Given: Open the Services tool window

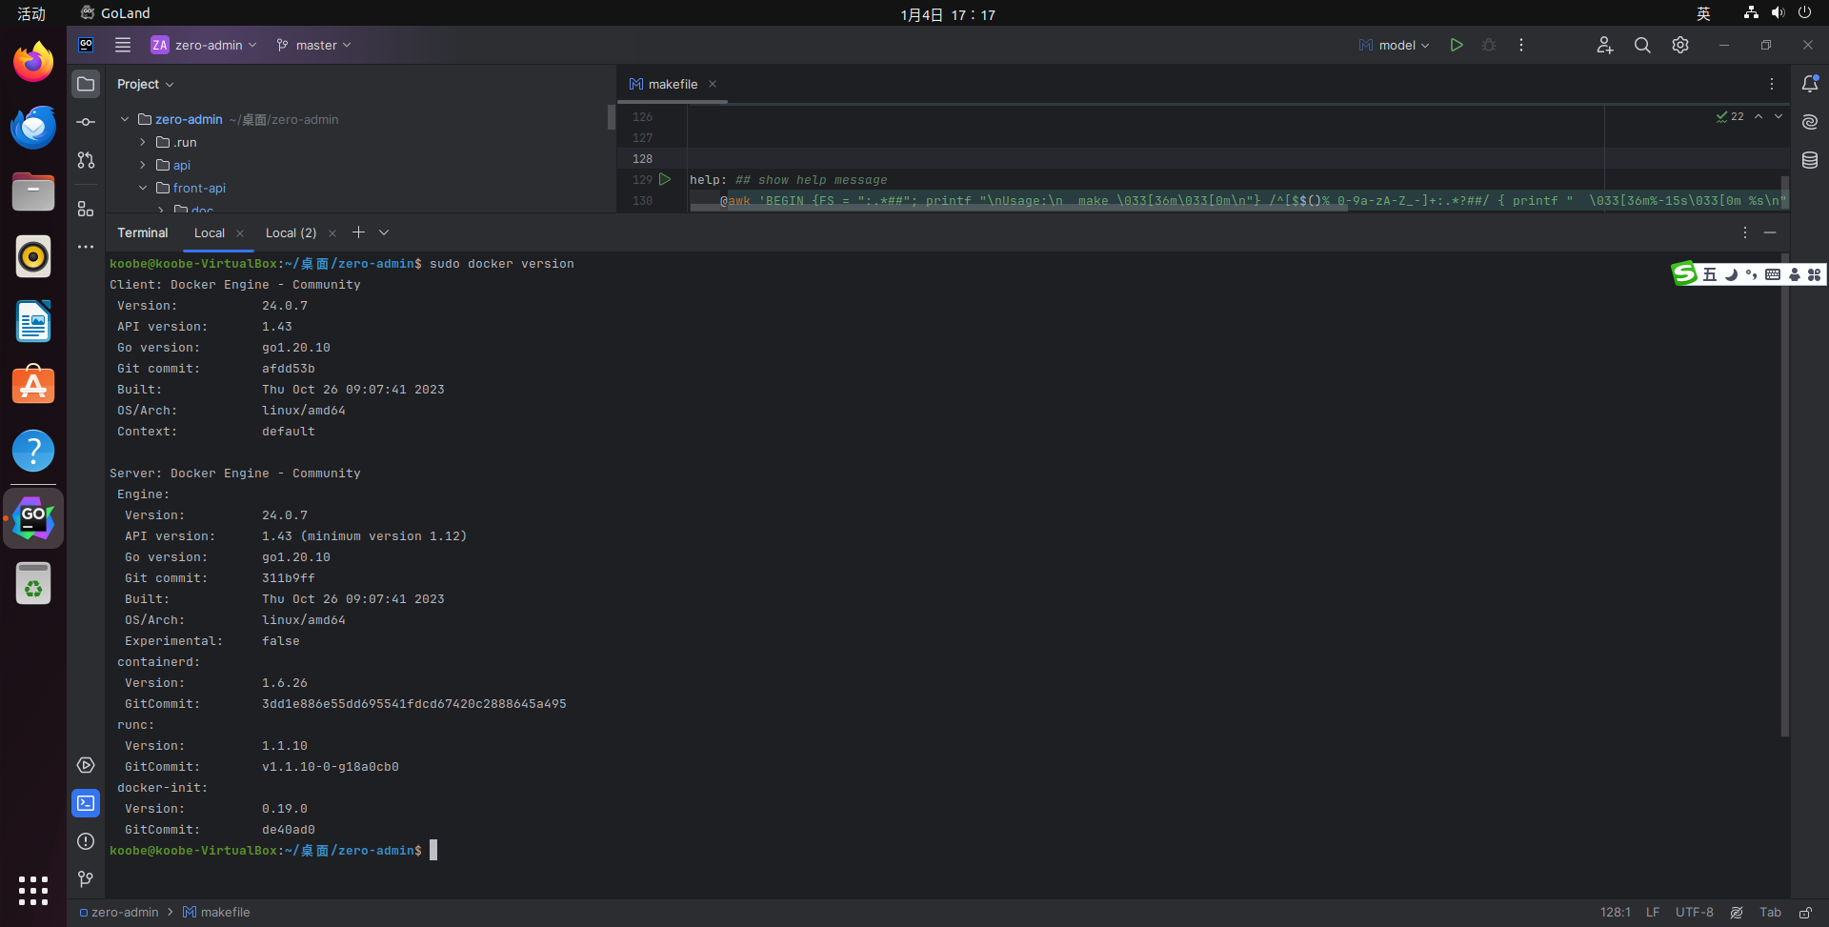Looking at the screenshot, I should 86,765.
